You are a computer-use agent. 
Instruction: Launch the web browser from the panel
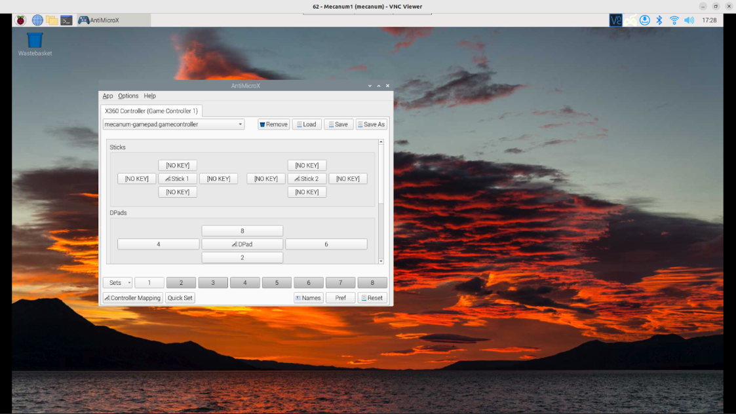tap(37, 20)
